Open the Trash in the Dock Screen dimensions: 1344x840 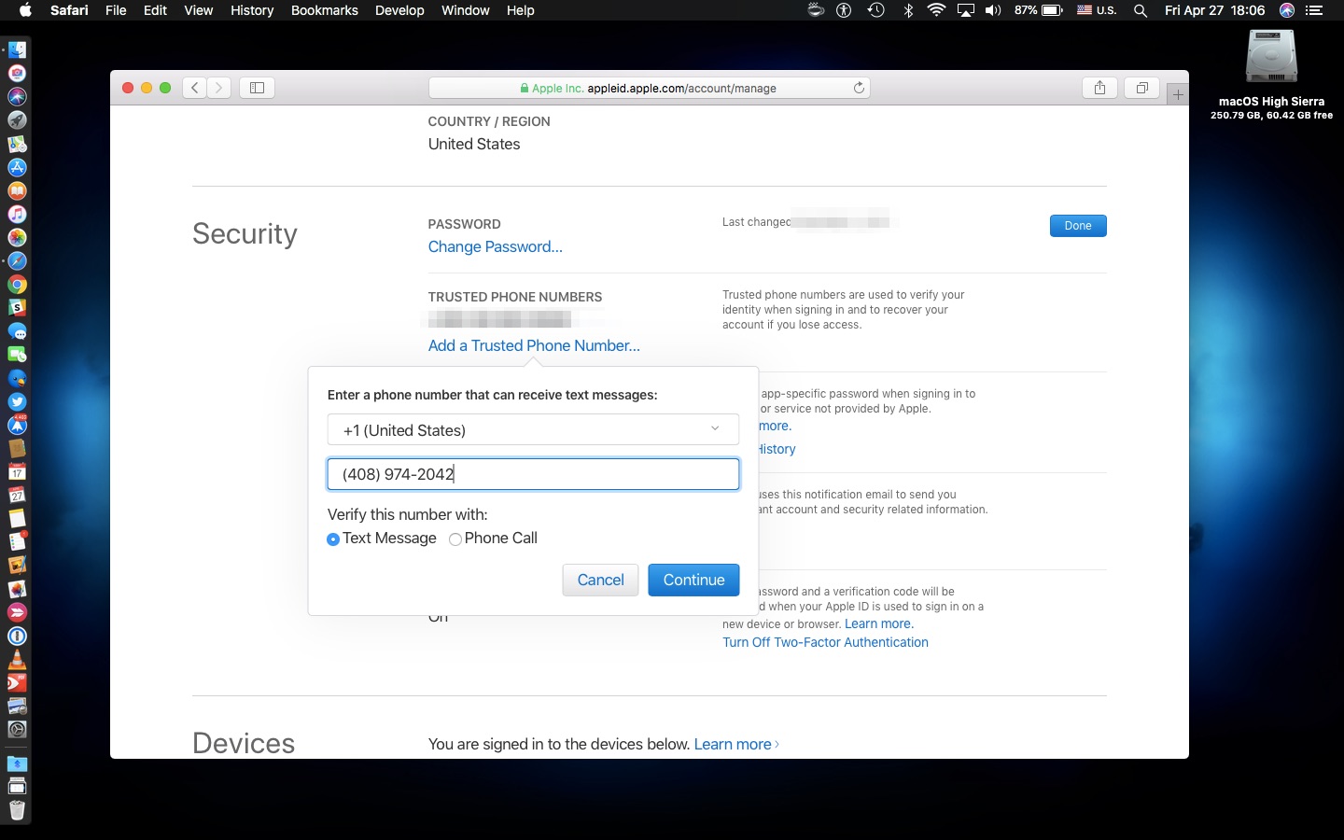click(x=17, y=809)
